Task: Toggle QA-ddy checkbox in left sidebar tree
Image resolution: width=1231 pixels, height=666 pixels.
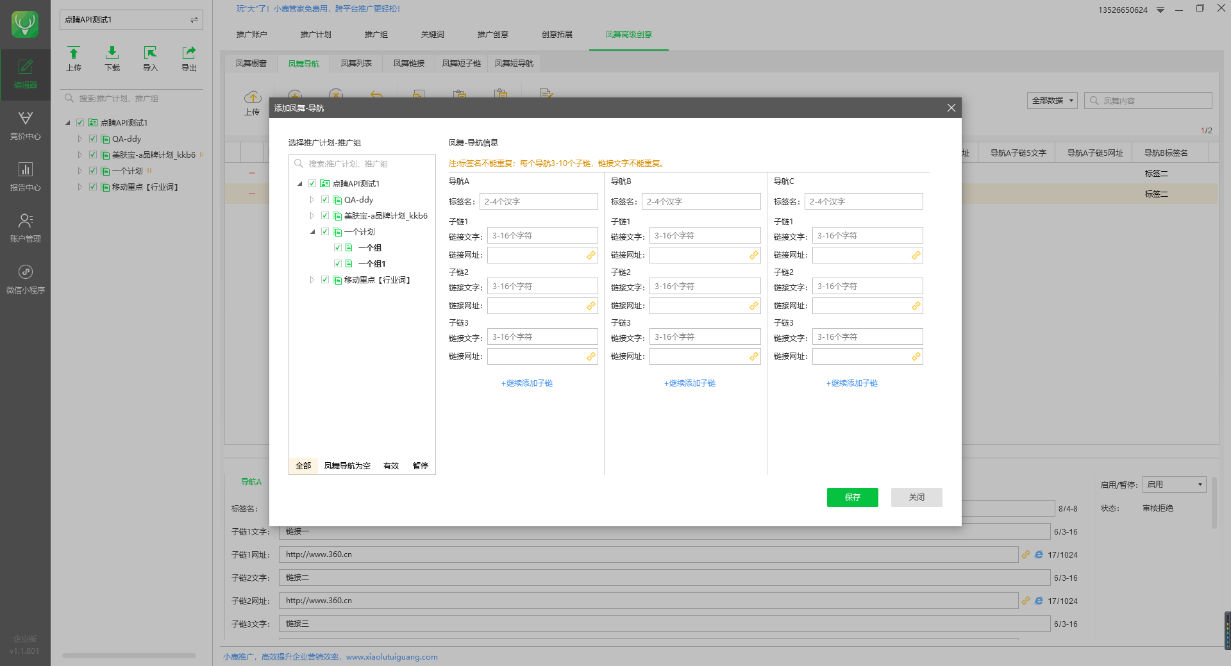Action: (93, 138)
